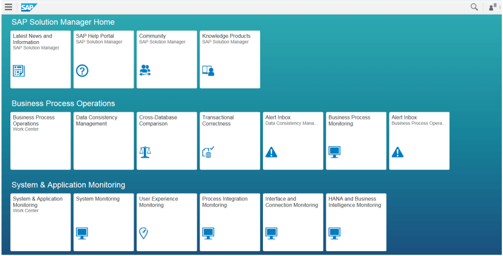
Task: Click 'Business Process Opera...' subtitle on Alert Inbox
Action: [x=418, y=123]
